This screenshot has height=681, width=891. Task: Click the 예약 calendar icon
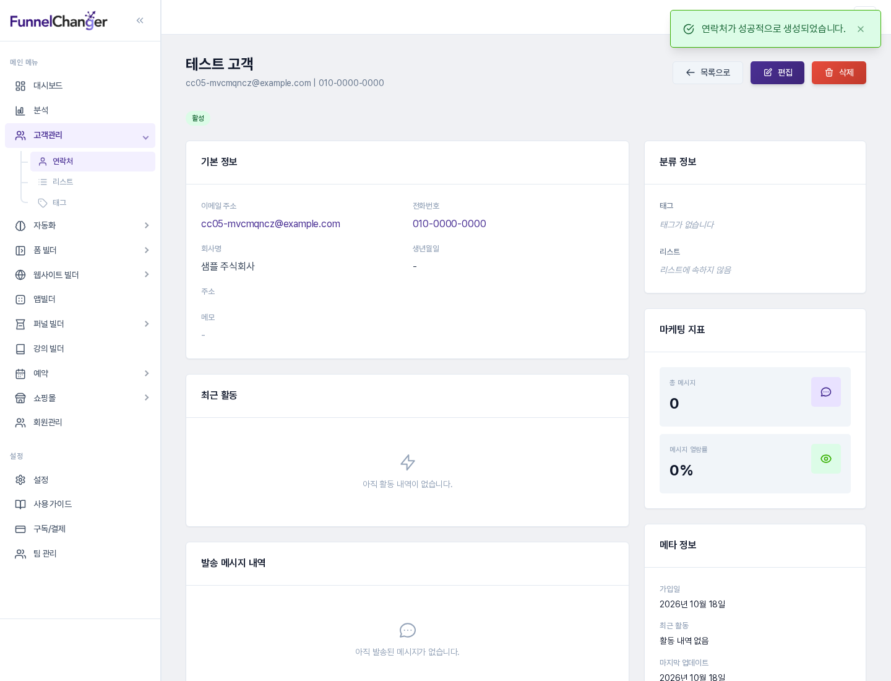20,374
